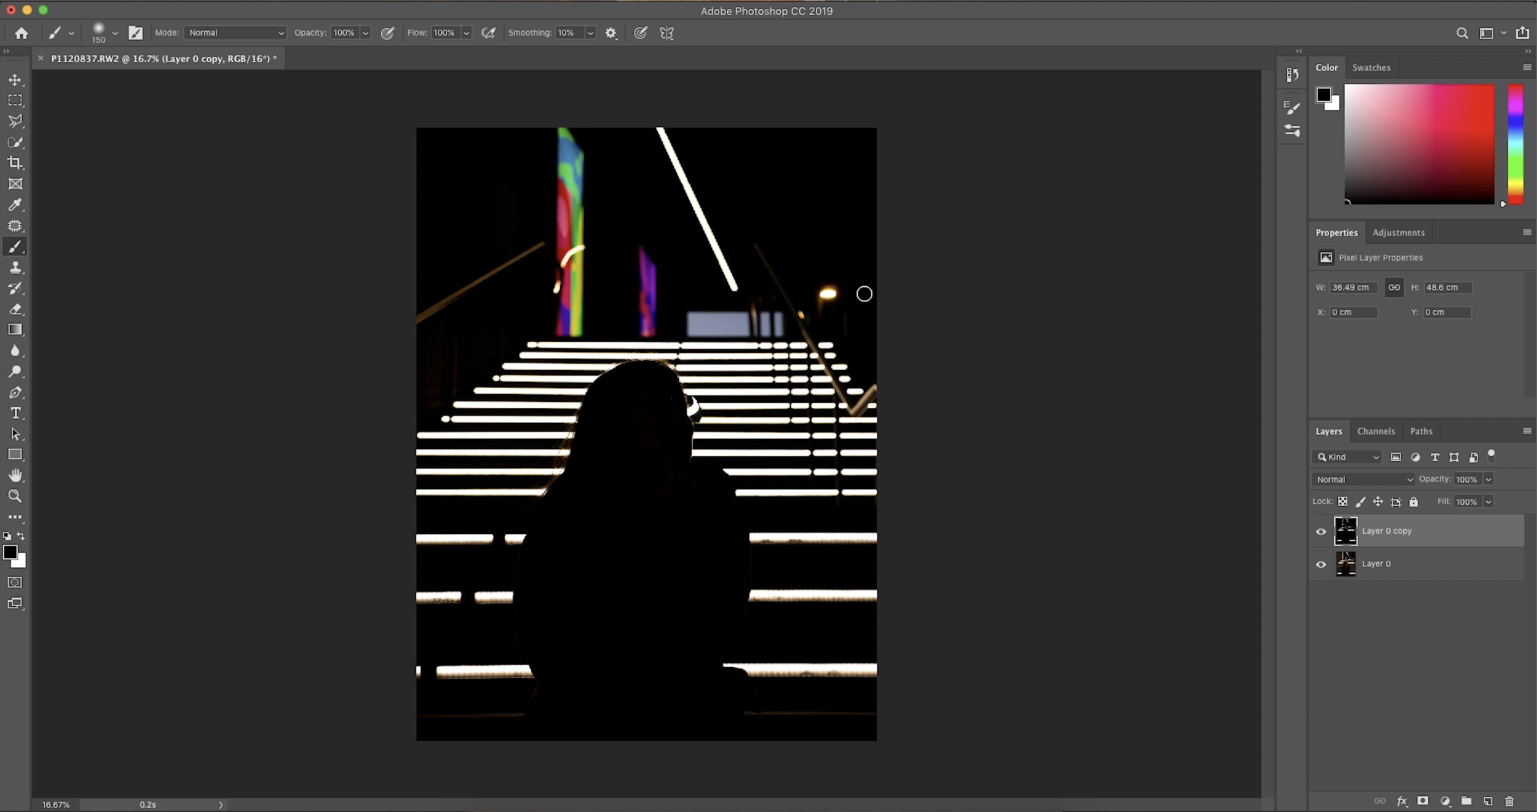Open the Gradient tool
The width and height of the screenshot is (1537, 812).
click(x=15, y=330)
